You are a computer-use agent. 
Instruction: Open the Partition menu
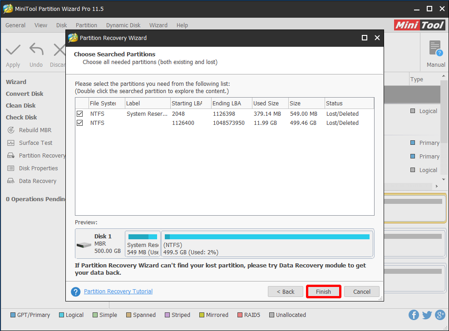(86, 25)
